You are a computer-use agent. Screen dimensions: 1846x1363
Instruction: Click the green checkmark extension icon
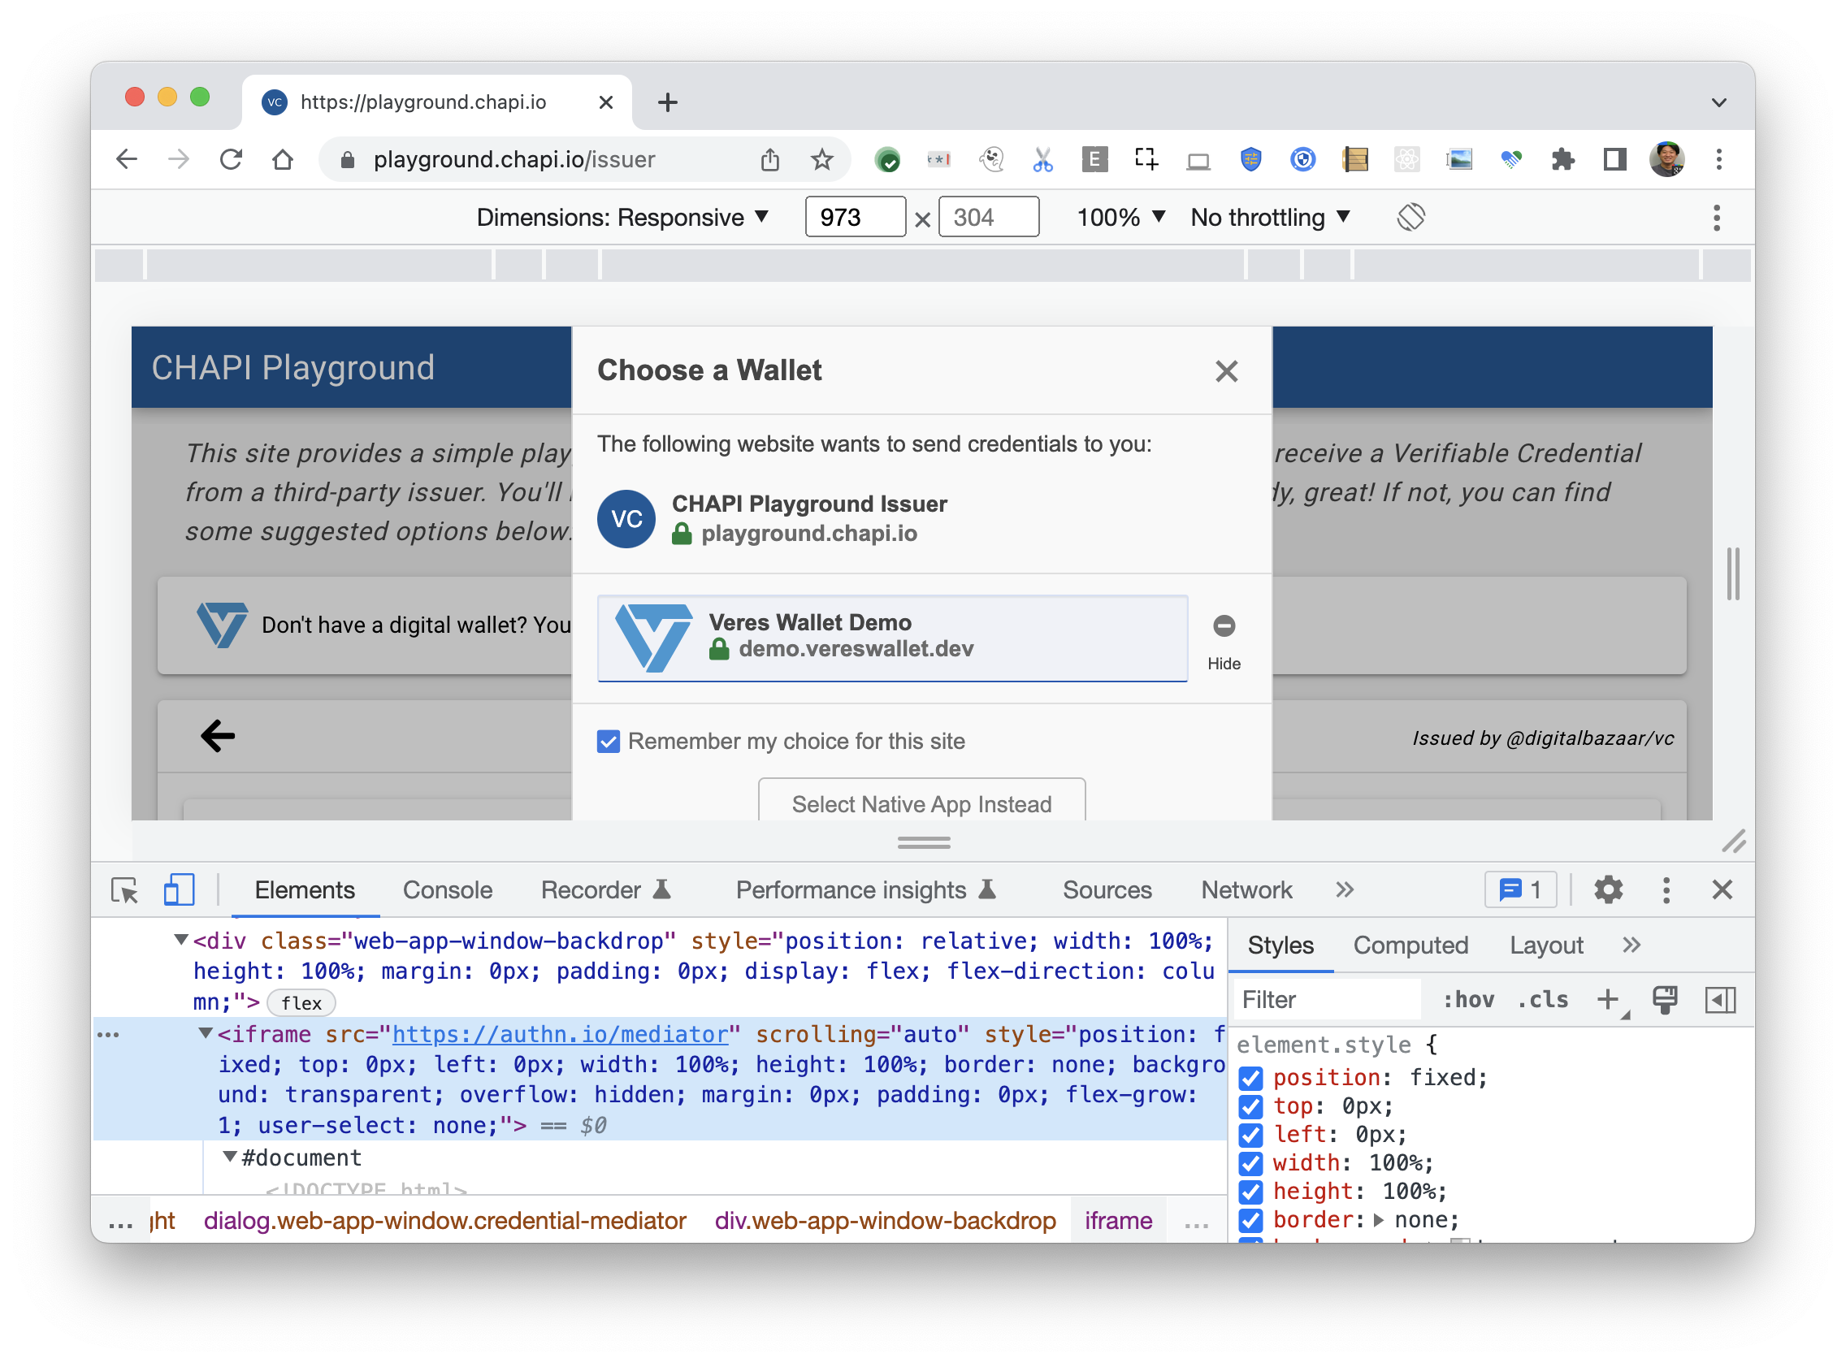(x=888, y=159)
